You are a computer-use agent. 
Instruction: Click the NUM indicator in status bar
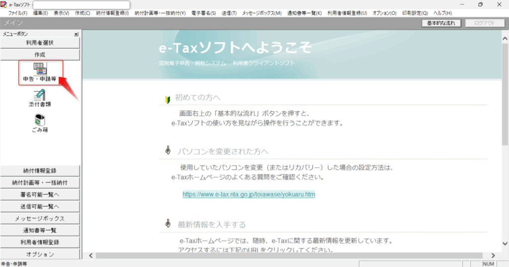[x=488, y=264]
